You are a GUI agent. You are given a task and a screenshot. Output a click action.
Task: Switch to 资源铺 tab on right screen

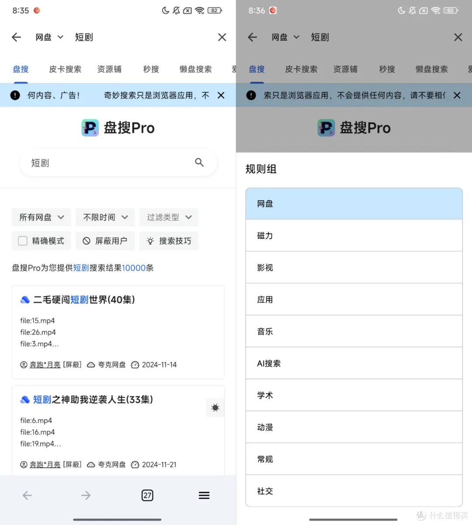coord(345,69)
